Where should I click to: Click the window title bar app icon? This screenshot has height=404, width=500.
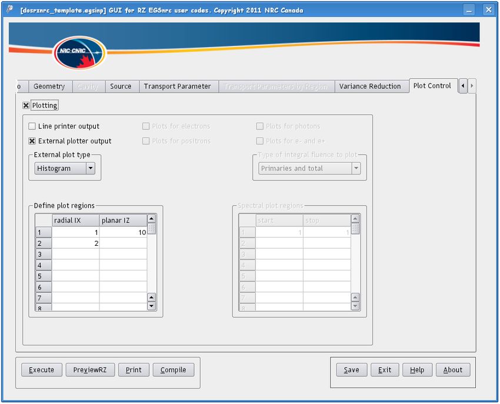click(10, 9)
